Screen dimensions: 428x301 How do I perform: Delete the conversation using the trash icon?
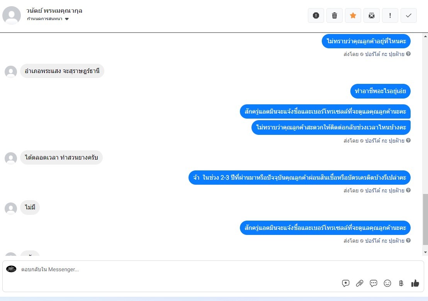335,15
